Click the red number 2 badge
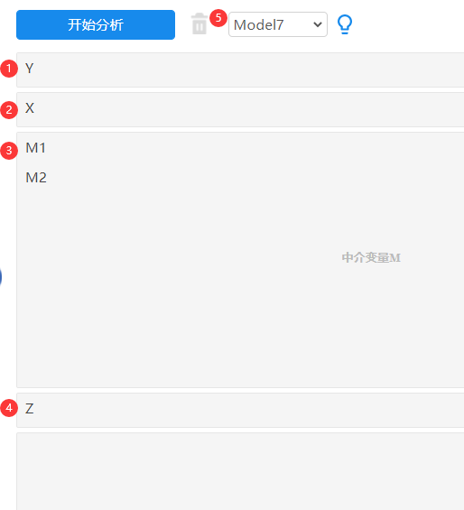This screenshot has width=464, height=510. (x=9, y=110)
